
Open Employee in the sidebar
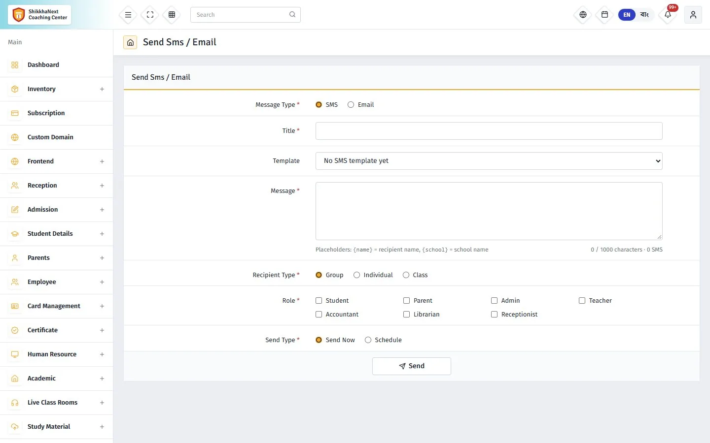tap(56, 282)
